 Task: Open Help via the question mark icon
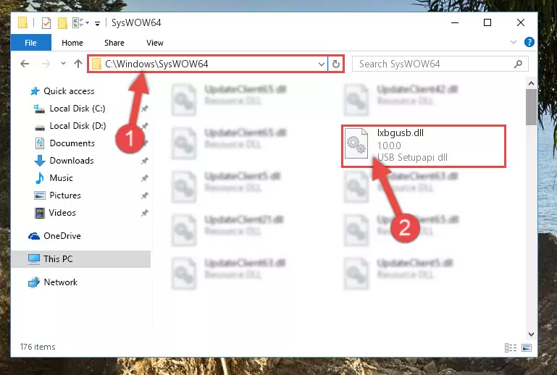coord(529,42)
